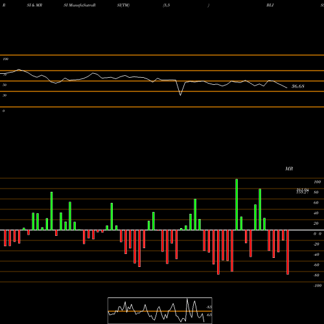
Task: Select the tallest green bar in MR chart
Action: (x=237, y=204)
